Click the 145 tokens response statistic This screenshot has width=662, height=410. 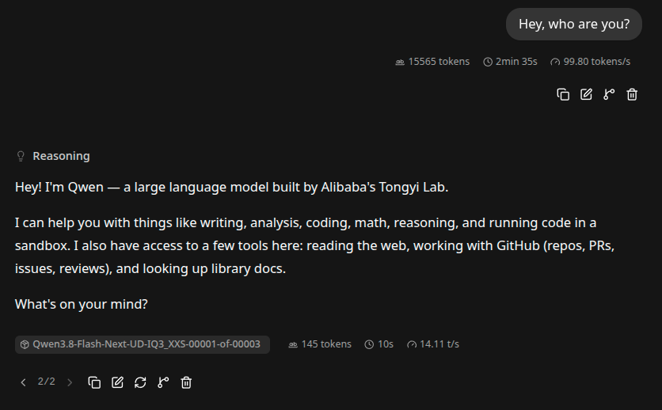320,344
